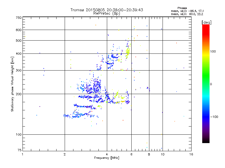
Task: Click the "mean, sd,O: -96.4, 17.1" line
Action: [x=187, y=11]
